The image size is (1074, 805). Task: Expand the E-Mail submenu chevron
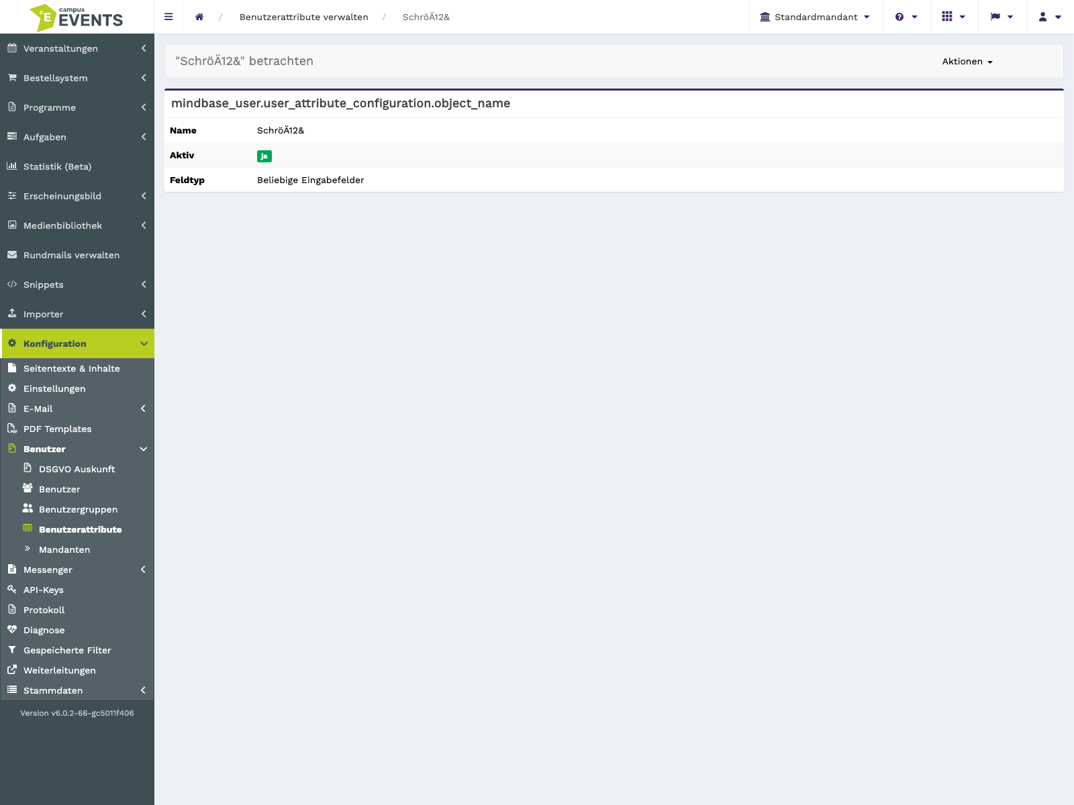[143, 409]
